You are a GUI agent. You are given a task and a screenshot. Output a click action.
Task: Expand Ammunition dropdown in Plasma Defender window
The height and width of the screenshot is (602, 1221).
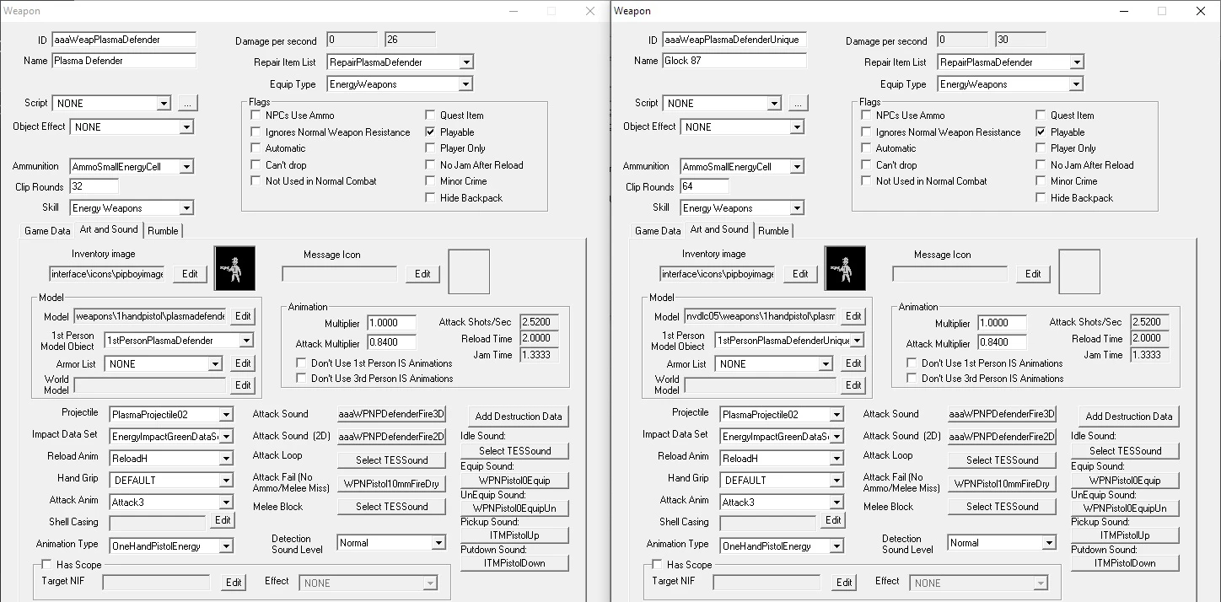(186, 167)
